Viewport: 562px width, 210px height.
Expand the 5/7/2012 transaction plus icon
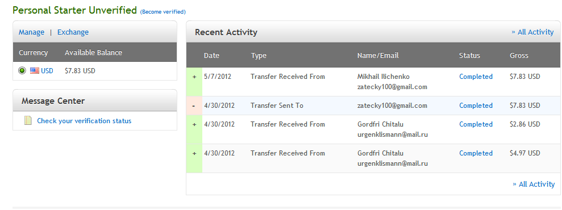click(194, 77)
